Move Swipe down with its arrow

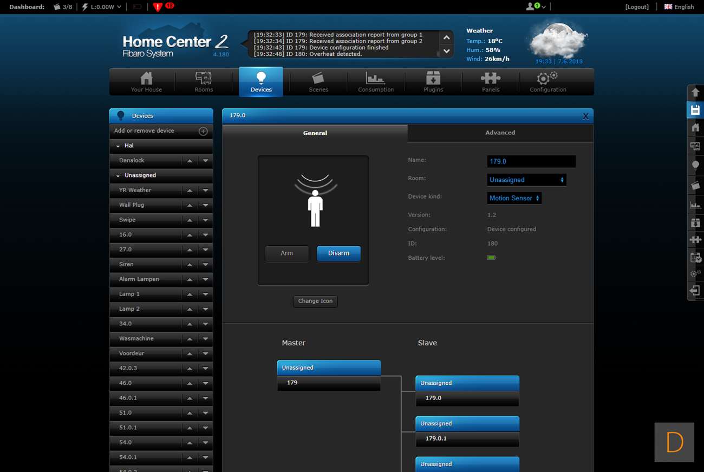click(205, 220)
